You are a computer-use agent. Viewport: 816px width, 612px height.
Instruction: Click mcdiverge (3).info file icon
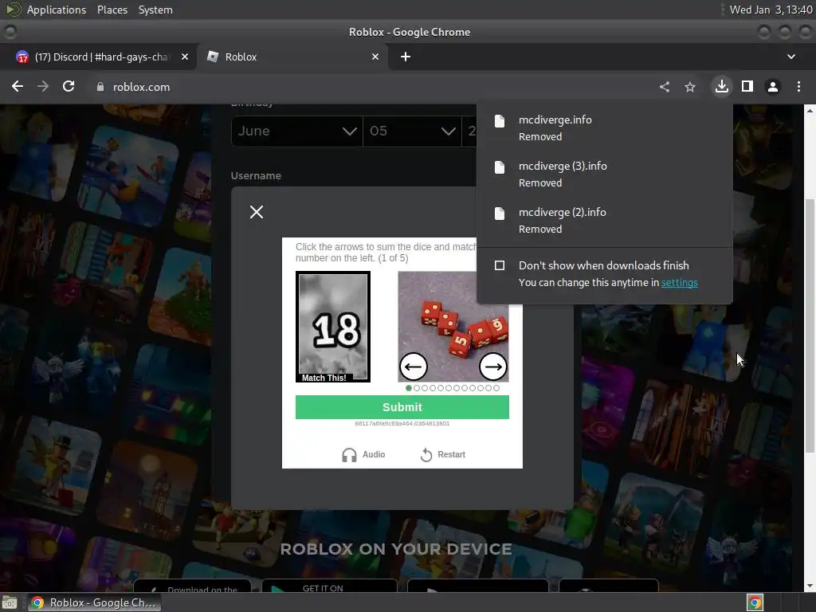click(500, 167)
